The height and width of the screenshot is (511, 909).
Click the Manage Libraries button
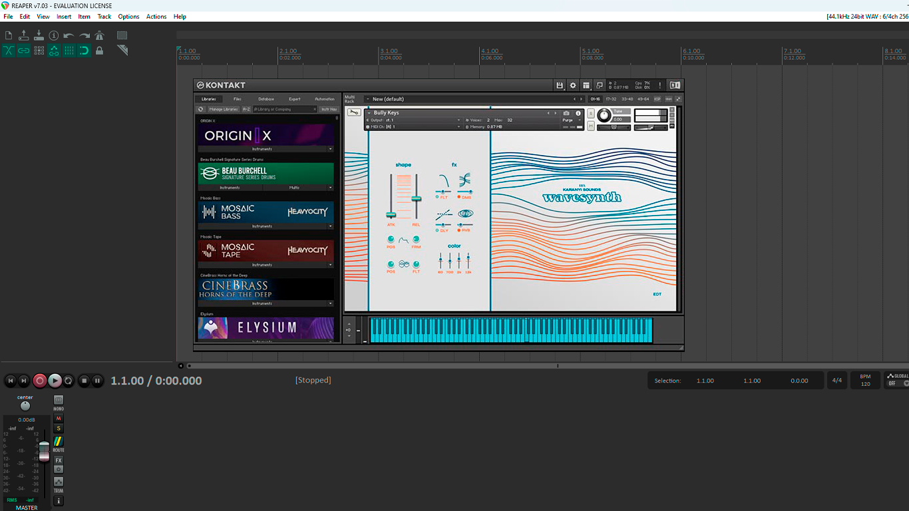tap(224, 109)
